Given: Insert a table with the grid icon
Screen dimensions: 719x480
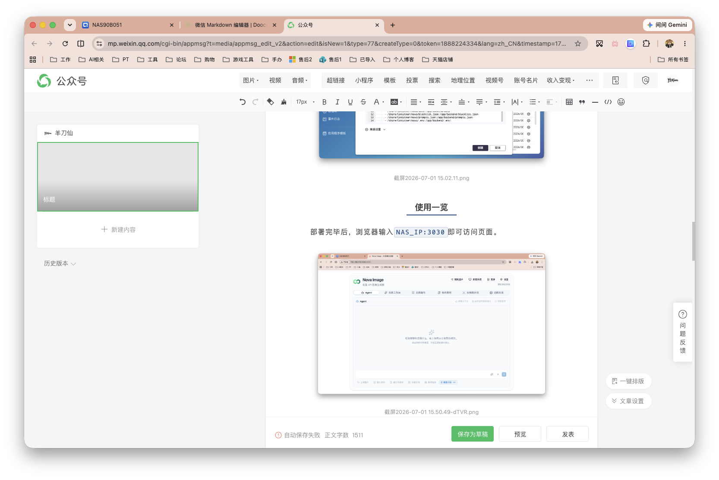Looking at the screenshot, I should coord(569,102).
